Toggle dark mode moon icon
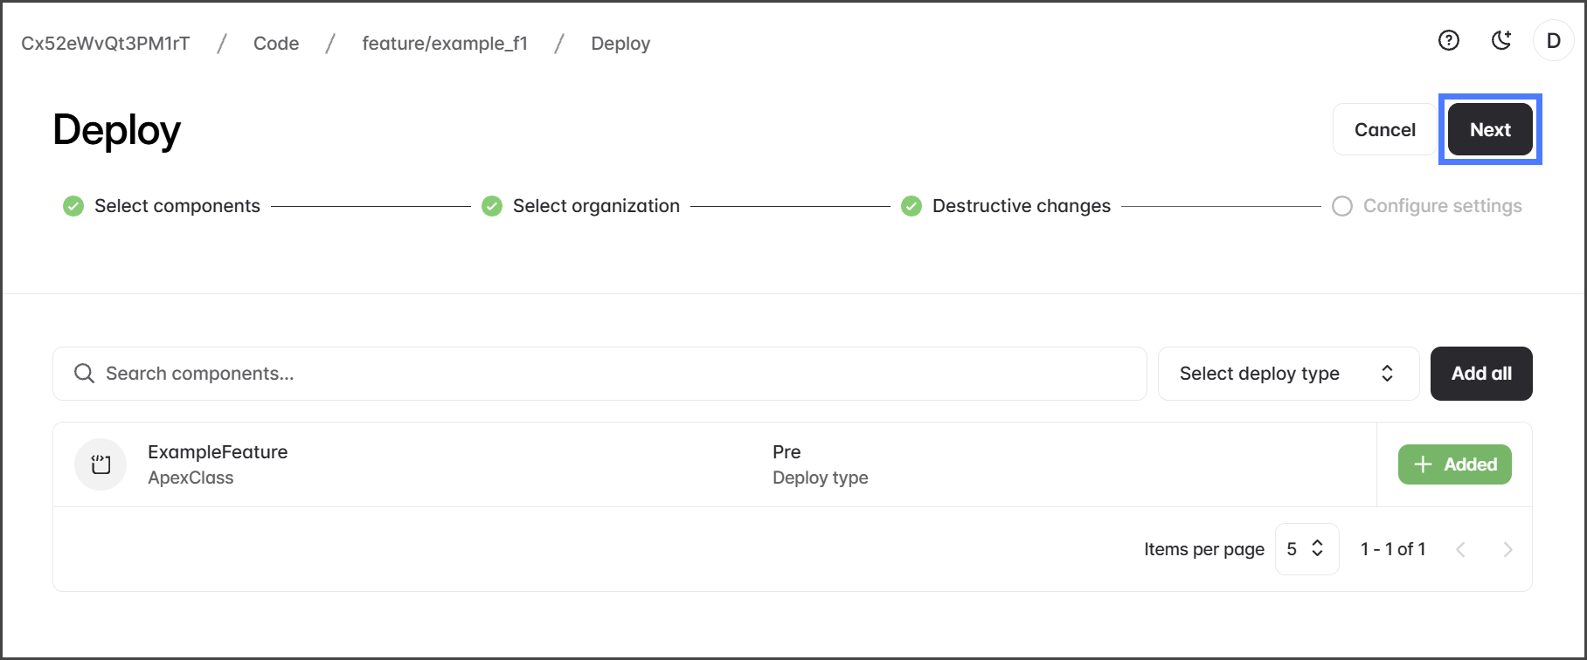Viewport: 1587px width, 660px height. [x=1501, y=40]
